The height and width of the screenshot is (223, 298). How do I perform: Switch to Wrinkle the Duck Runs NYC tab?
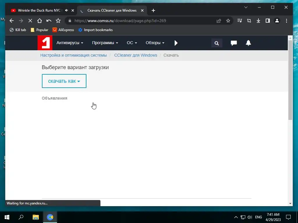click(39, 10)
